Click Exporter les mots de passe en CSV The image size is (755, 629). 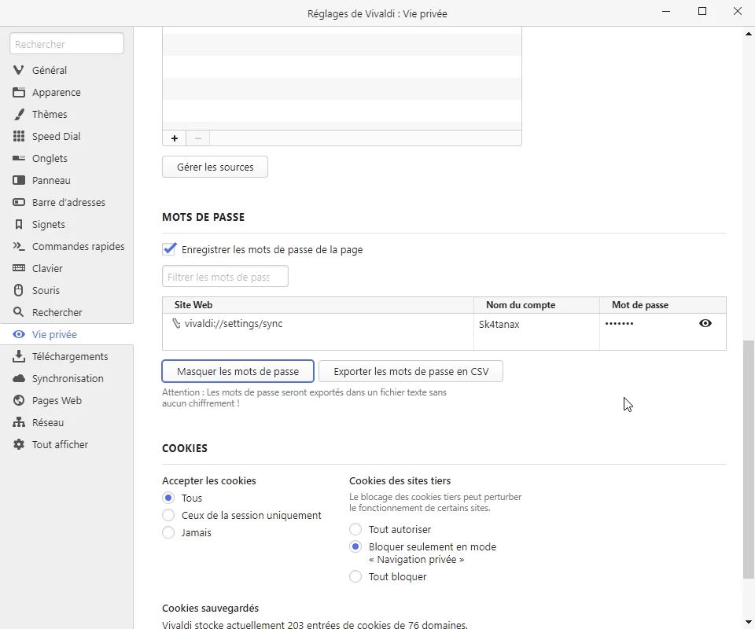pyautogui.click(x=411, y=372)
